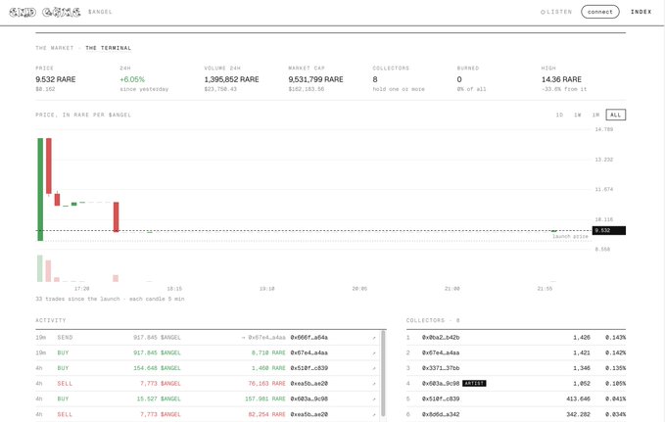Open external link for BUY 8,710 RARE row
Image resolution: width=665 pixels, height=422 pixels.
pos(374,353)
